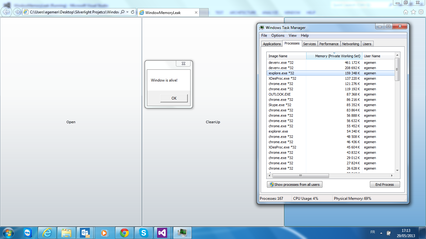
Task: Open Visual Studio from the taskbar
Action: point(162,233)
